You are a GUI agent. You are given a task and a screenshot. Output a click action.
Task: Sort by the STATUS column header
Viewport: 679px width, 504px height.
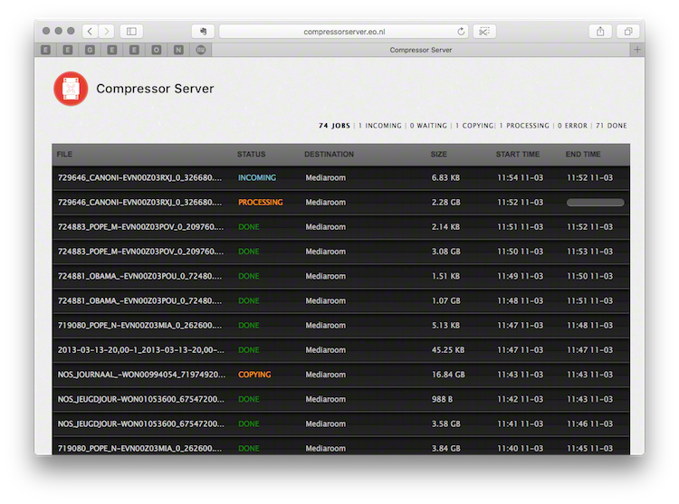tap(251, 154)
